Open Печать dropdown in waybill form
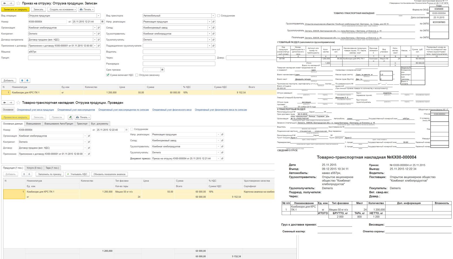The image size is (453, 259). pos(83,117)
